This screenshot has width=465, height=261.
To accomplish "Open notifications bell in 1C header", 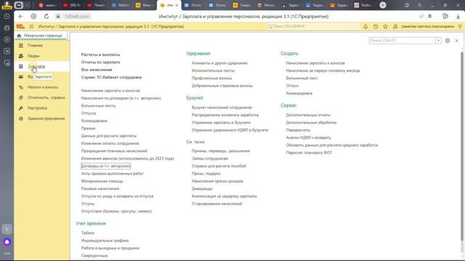I will [365, 26].
